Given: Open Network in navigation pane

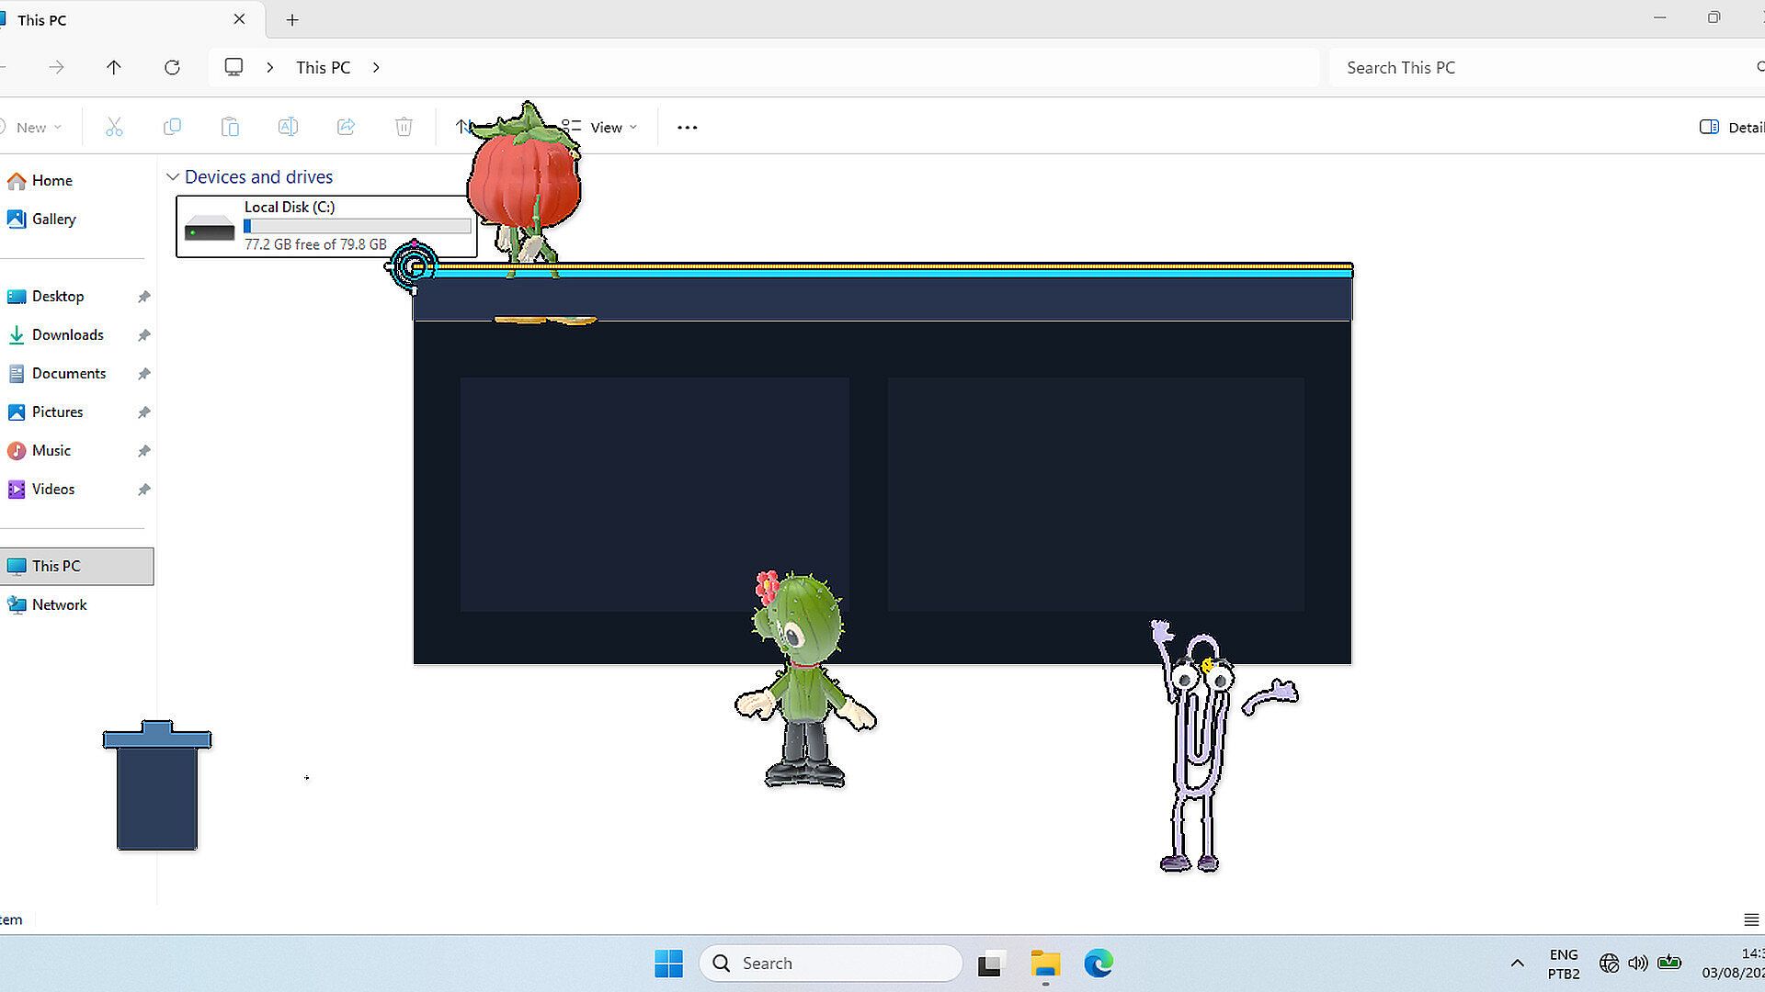Looking at the screenshot, I should point(77,604).
